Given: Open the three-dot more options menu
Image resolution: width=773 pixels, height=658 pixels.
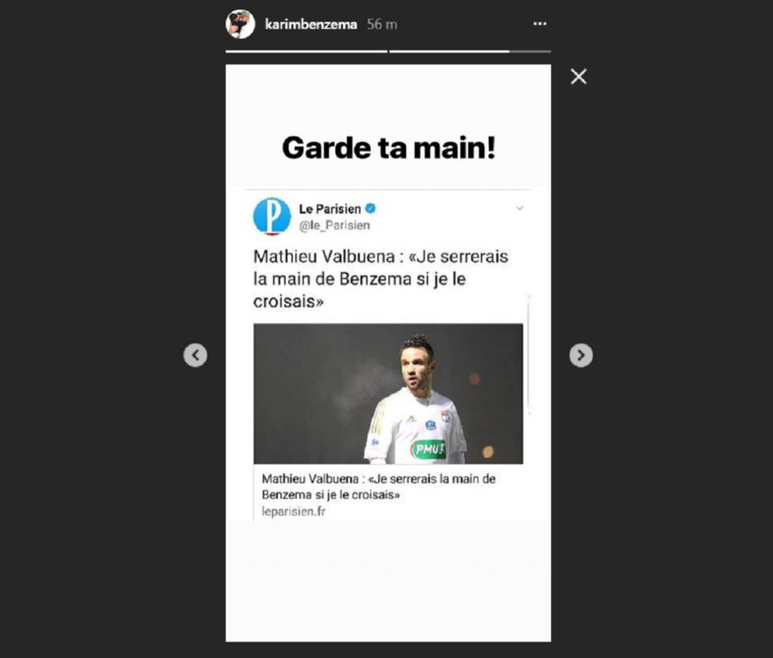Looking at the screenshot, I should (540, 24).
